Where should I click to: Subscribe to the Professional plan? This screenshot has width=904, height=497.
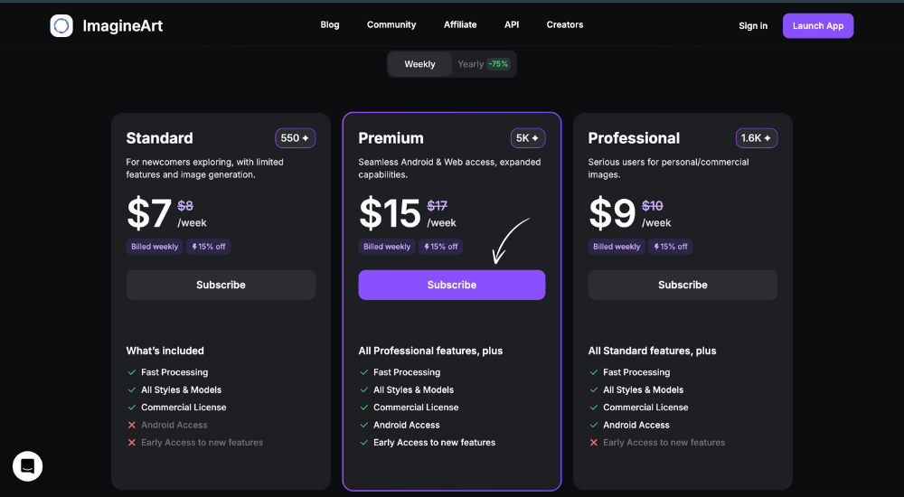(x=683, y=285)
